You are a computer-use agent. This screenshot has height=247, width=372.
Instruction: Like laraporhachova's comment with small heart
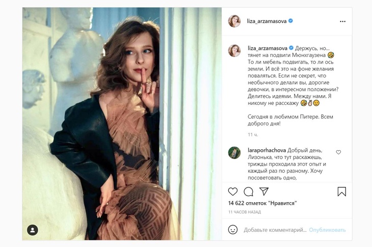click(338, 152)
